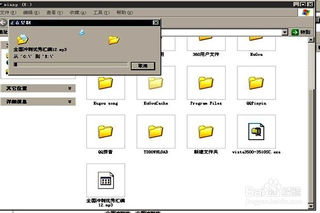320x213 pixels.
Task: Open the Program Files folder
Action: coord(206,83)
